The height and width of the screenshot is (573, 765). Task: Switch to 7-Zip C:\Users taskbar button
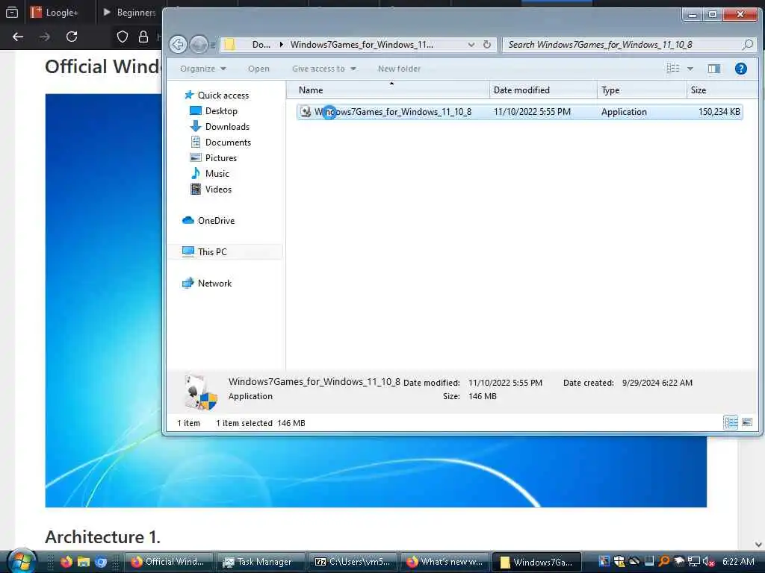coord(353,562)
